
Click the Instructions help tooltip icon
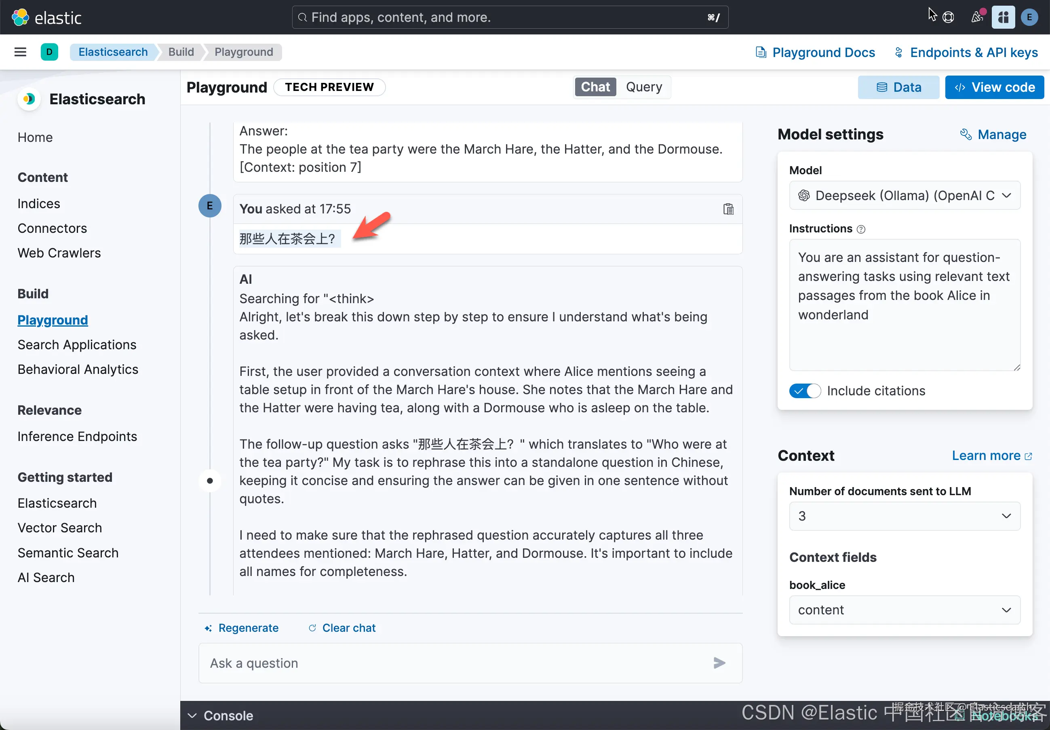[861, 229]
